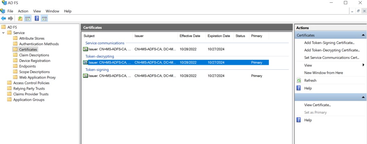Click the green Refresh icon in Actions

point(299,80)
